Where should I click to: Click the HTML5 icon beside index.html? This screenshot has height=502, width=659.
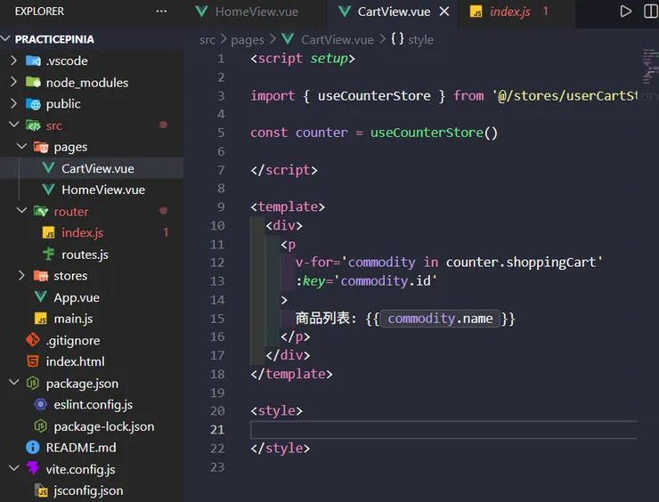(x=32, y=361)
